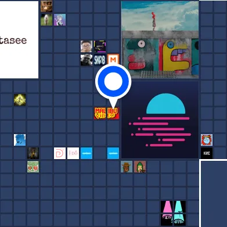Open the ÐŌ text tile
The image size is (227, 227).
pos(73,153)
